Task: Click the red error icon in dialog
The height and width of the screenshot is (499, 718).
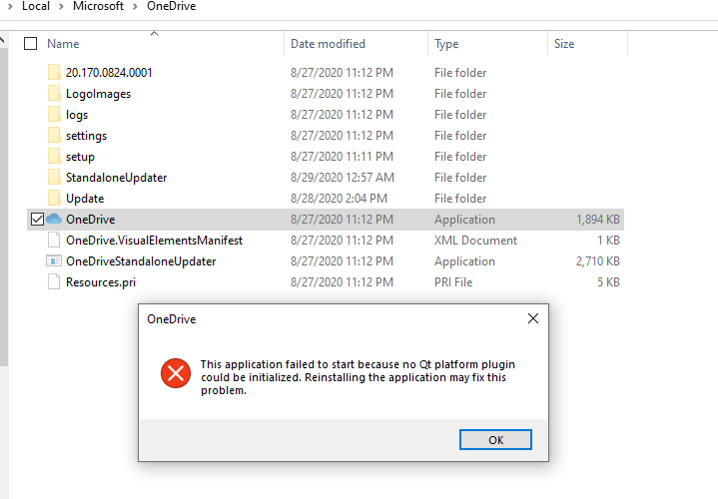Action: pos(176,373)
